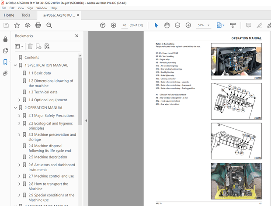Click relay box photo 256160
Image resolution: width=271 pixels, height=206 pixels.
click(x=236, y=61)
